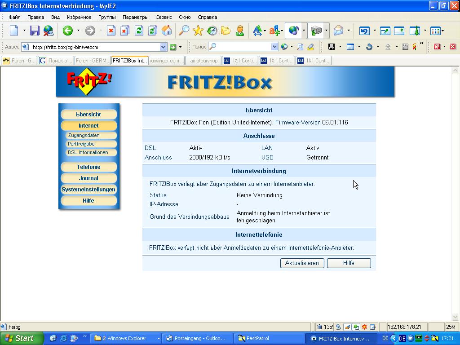Click the Refresh all pages icon
Screen dimensions: 460x345
click(153, 30)
